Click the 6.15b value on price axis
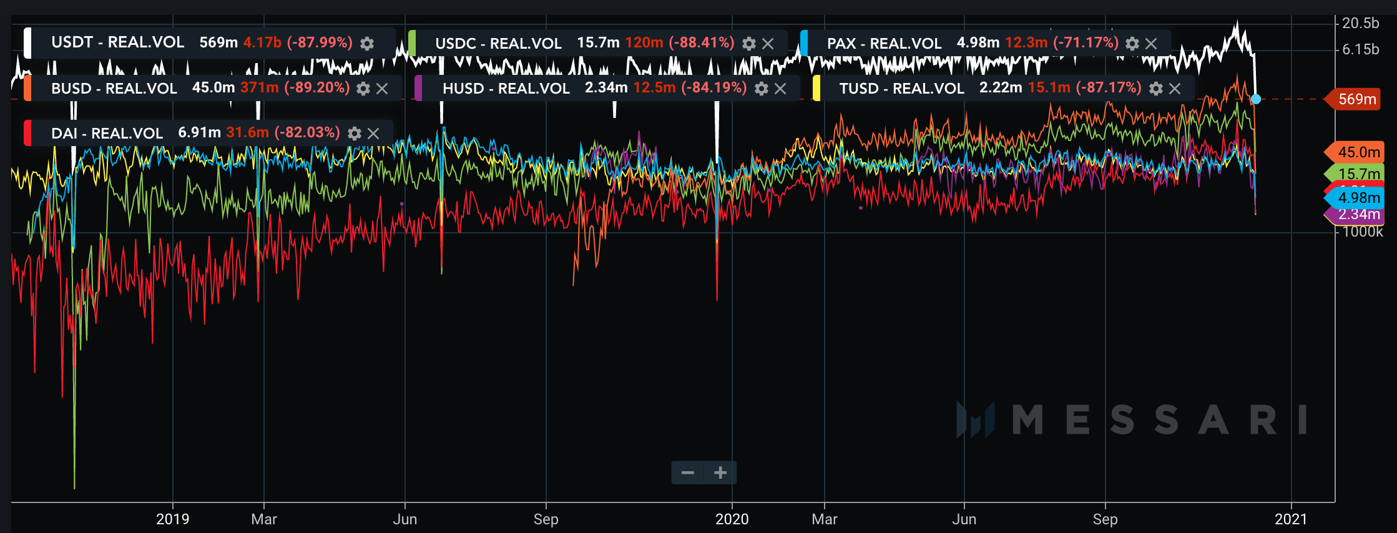 pyautogui.click(x=1361, y=49)
